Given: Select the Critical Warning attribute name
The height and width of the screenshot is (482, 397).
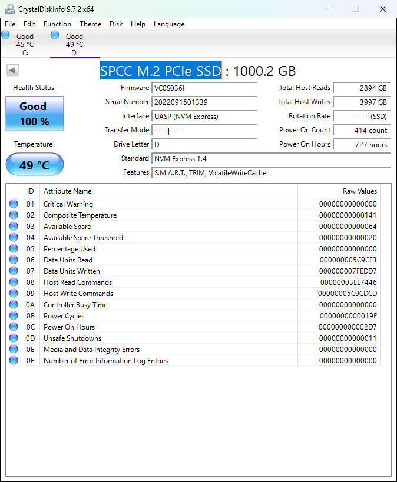Looking at the screenshot, I should (68, 204).
